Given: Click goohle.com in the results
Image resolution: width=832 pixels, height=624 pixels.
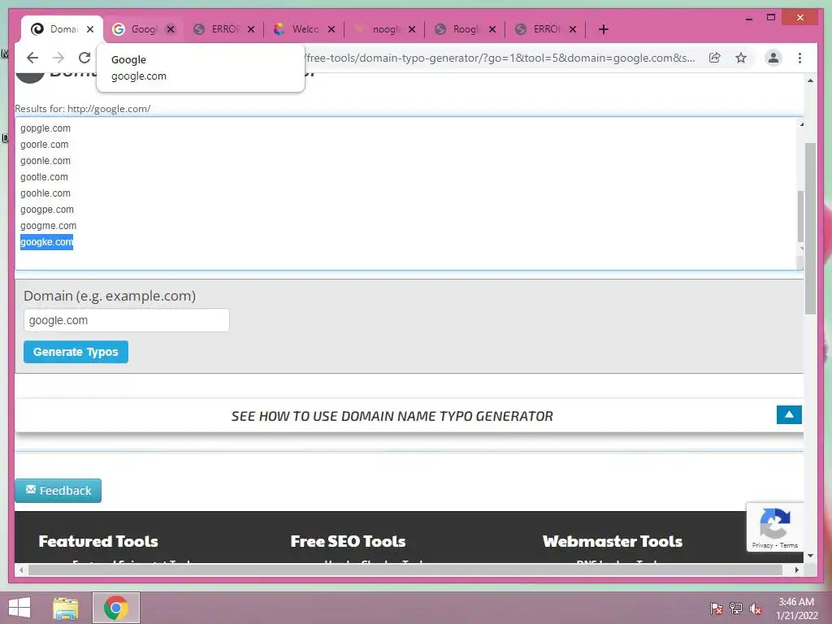Looking at the screenshot, I should 45,193.
